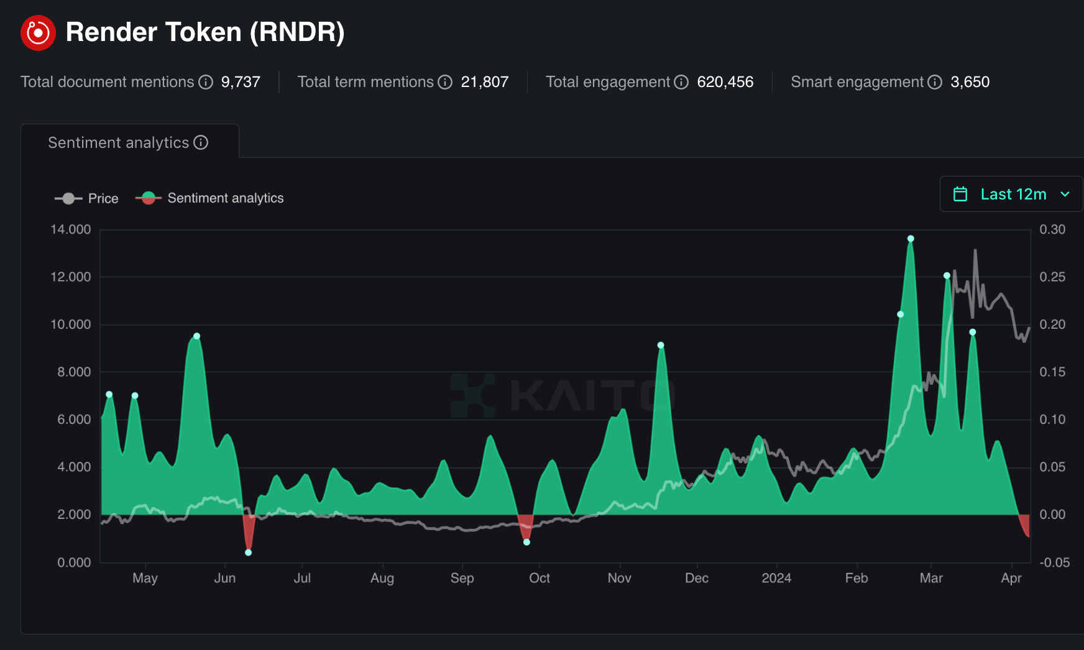The height and width of the screenshot is (650, 1084).
Task: Select the negative sentiment trough marker before Oct
Action: (526, 542)
